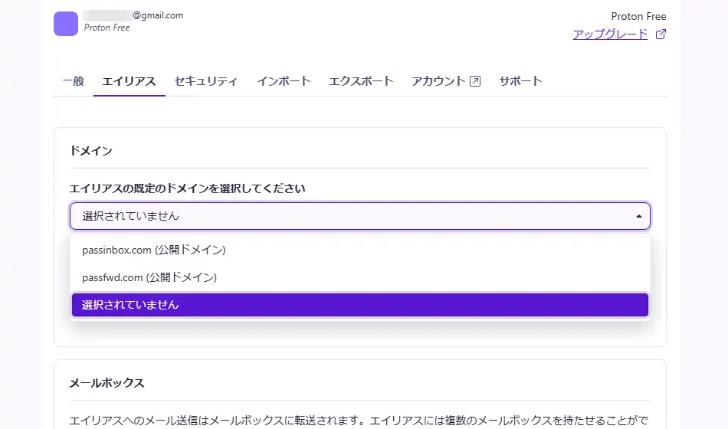Click the gmail.com account email address
Screen dimensions: 728x429
[157, 15]
